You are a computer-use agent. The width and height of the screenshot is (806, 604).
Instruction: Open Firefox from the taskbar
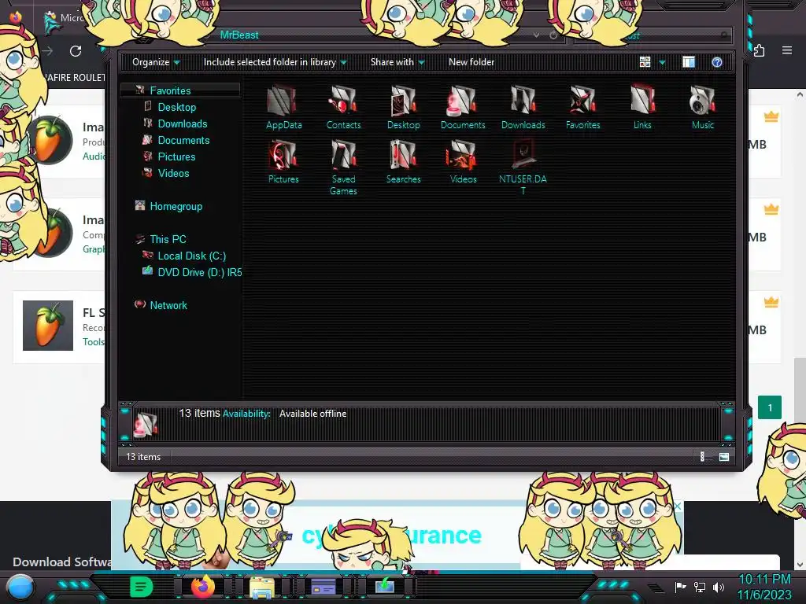click(x=203, y=586)
